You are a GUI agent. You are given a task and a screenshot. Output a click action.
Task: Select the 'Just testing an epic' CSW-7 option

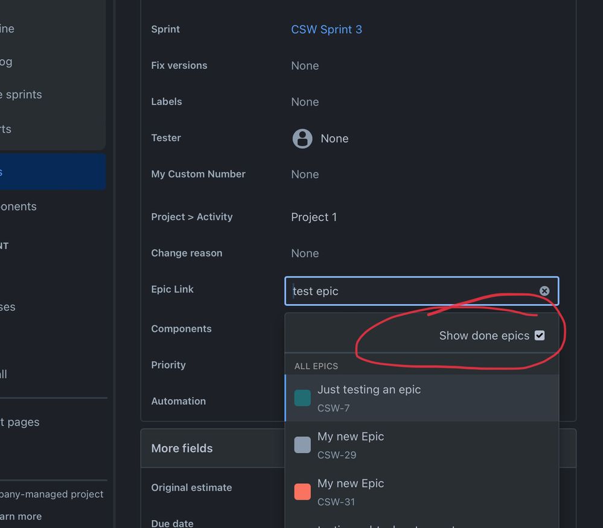pos(421,398)
